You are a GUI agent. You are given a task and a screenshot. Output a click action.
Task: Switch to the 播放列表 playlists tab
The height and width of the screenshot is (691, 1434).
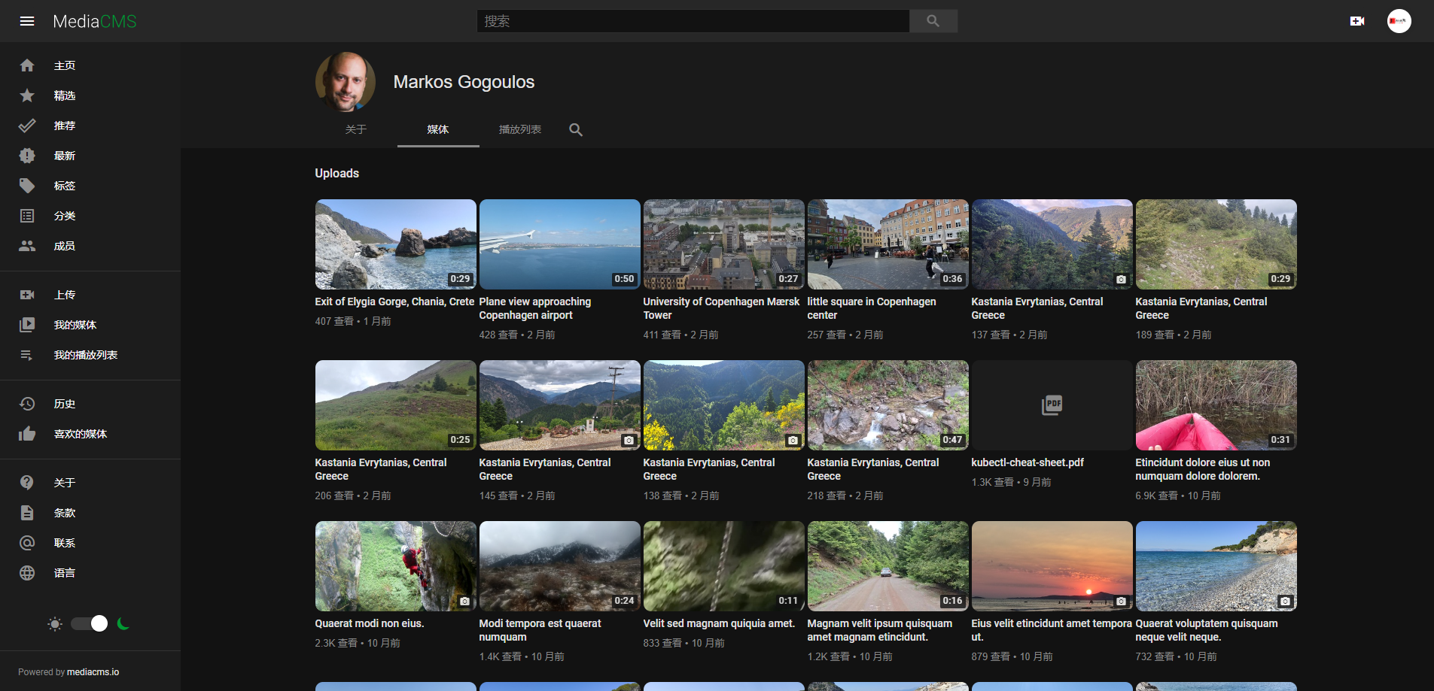tap(519, 129)
